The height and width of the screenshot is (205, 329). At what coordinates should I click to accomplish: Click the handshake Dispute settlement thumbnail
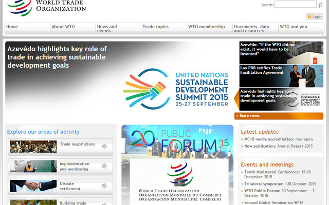point(33,186)
